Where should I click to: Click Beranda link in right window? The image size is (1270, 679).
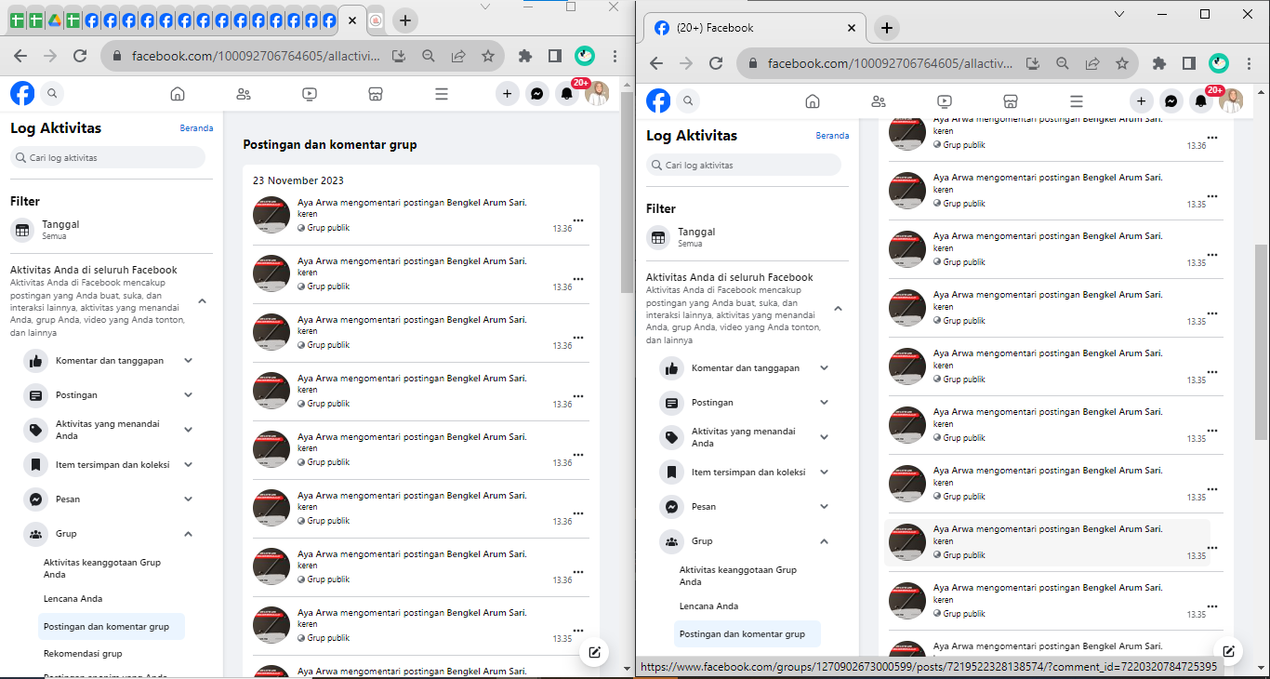pos(832,136)
